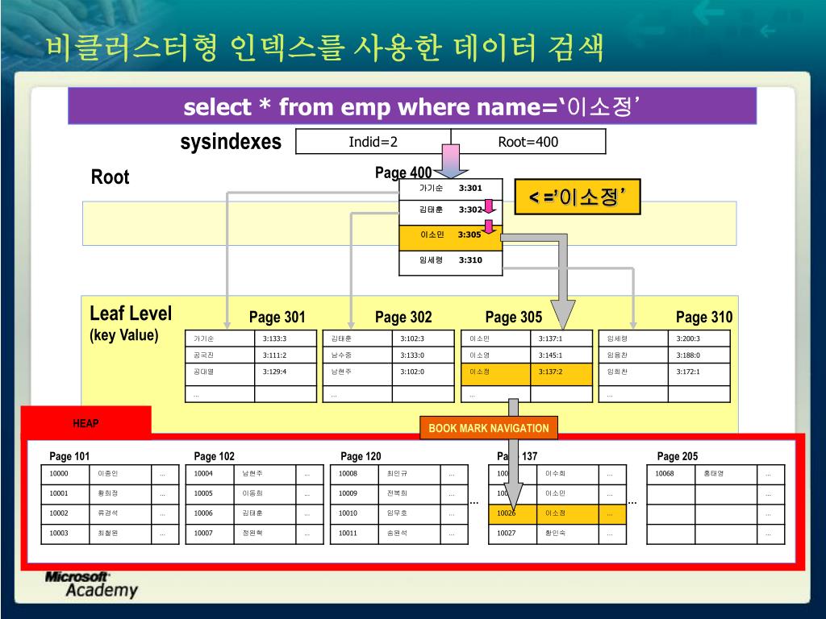The image size is (826, 619).
Task: Select leaf cell 3:133:0
Action: pos(423,355)
